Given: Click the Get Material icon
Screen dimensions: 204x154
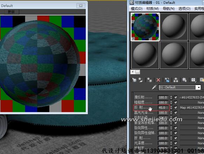Looking at the screenshot, I should click(x=134, y=80).
